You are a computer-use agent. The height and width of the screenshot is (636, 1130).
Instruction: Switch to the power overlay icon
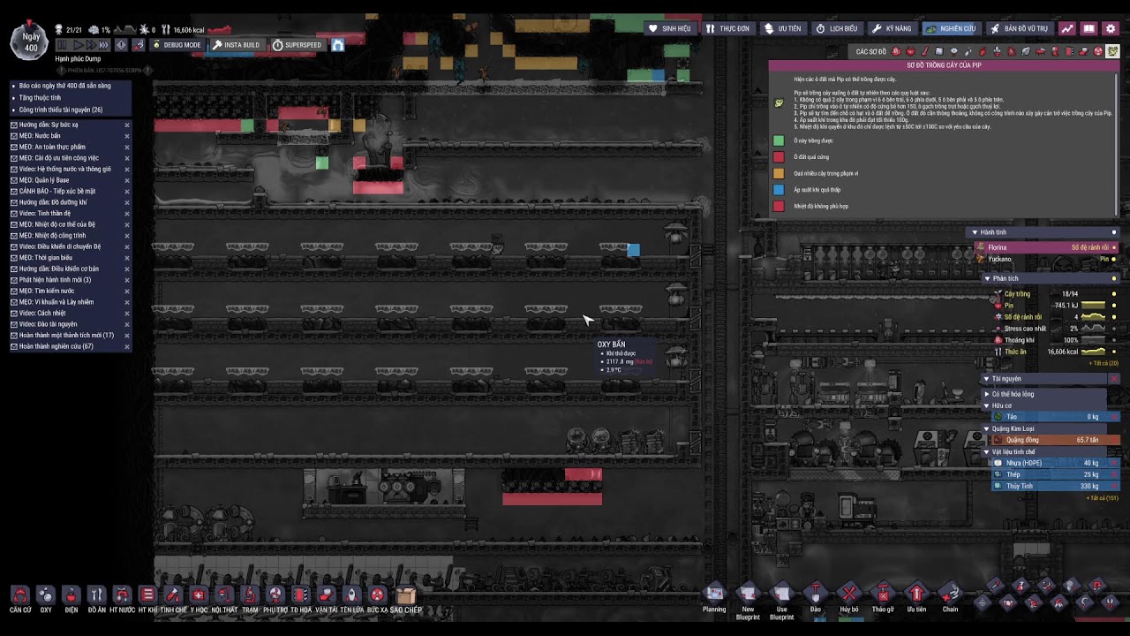tap(910, 52)
